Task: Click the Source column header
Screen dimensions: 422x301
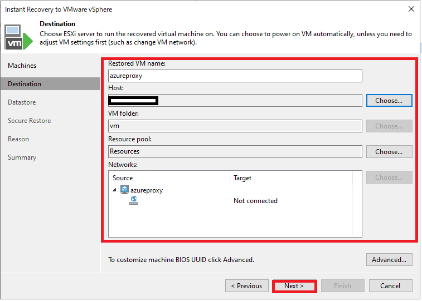Action: click(x=123, y=178)
